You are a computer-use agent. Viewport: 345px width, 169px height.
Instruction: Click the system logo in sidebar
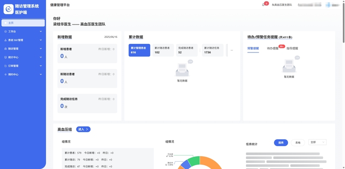[x=8, y=9]
